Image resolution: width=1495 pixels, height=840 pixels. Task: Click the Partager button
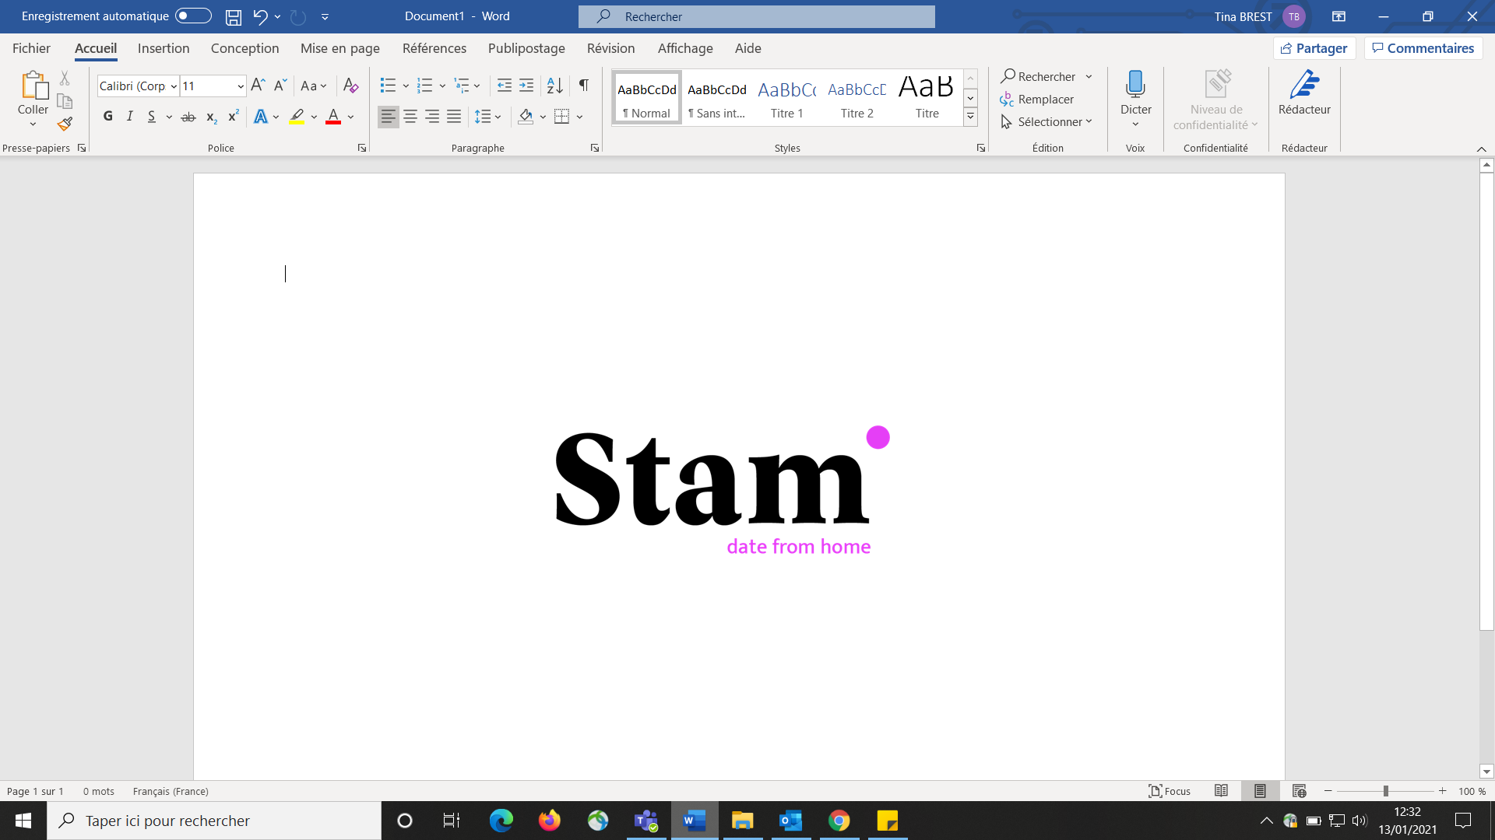click(1314, 48)
